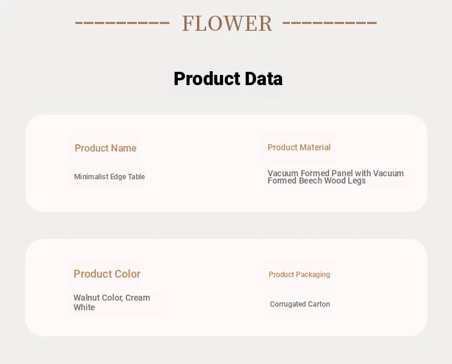Select the Product Data heading
This screenshot has height=364, width=452.
[228, 78]
